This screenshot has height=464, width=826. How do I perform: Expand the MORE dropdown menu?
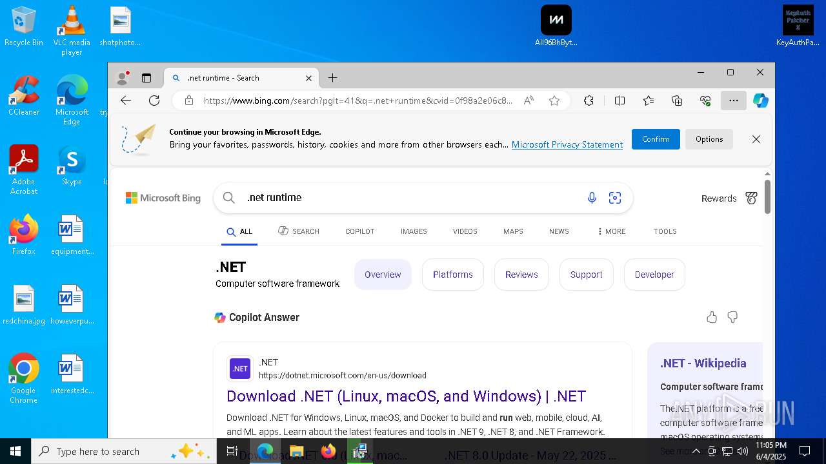(x=611, y=231)
